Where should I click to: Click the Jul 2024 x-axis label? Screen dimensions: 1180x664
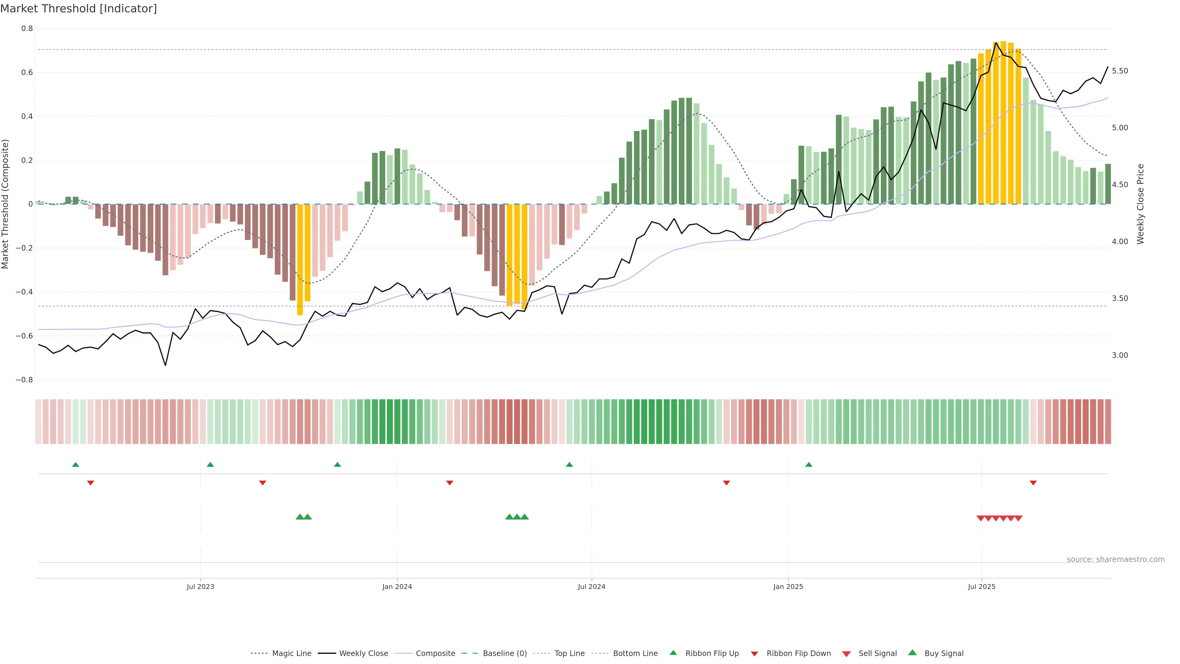click(591, 587)
